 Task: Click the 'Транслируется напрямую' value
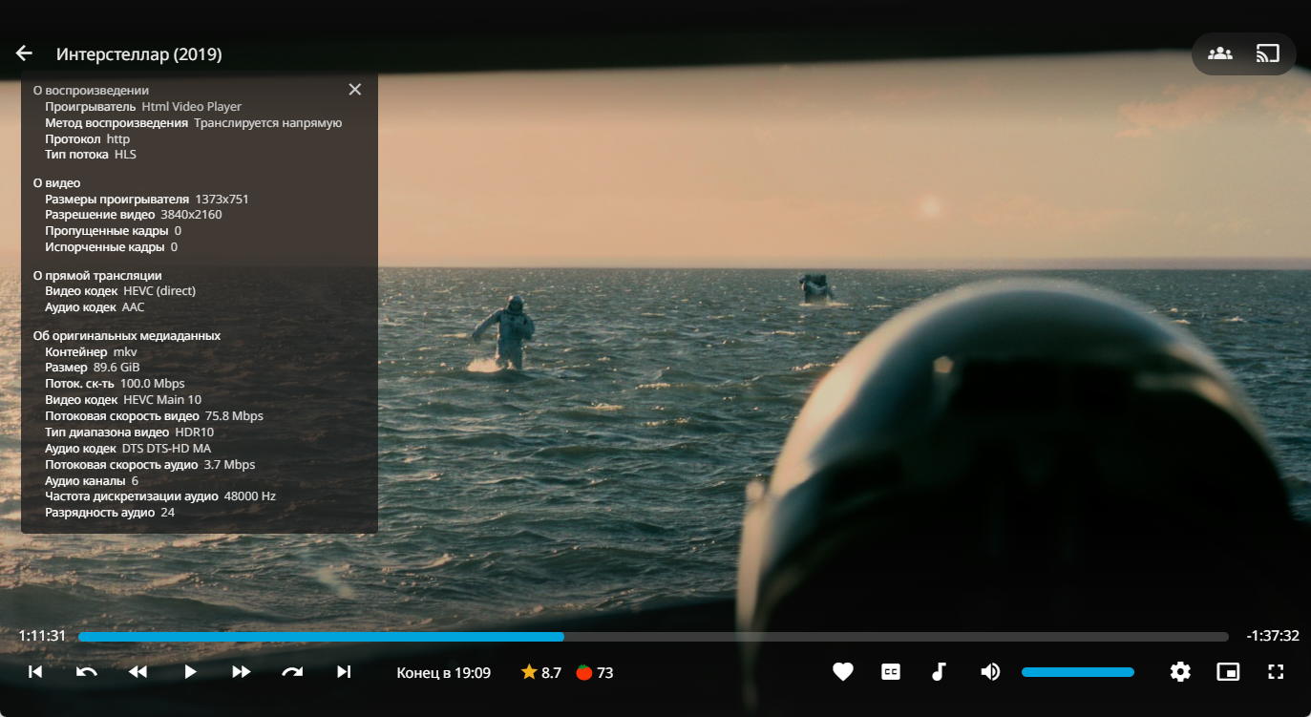(x=268, y=123)
